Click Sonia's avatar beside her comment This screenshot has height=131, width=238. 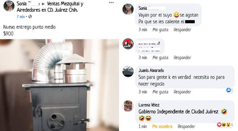[x=128, y=9]
